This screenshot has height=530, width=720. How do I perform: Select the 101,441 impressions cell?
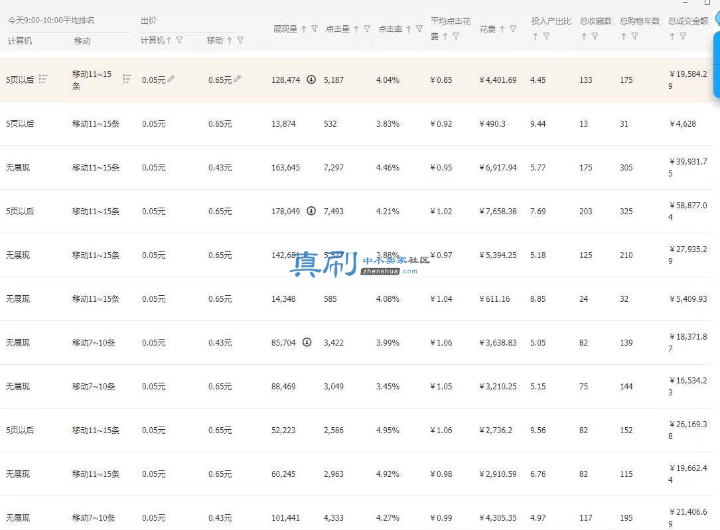[x=285, y=517]
